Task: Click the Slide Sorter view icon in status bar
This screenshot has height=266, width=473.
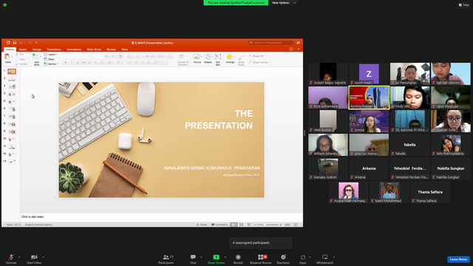Action: pos(242,225)
